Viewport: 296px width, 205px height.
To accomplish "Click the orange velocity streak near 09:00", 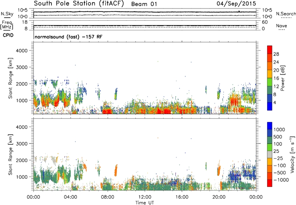I will coord(116,170).
